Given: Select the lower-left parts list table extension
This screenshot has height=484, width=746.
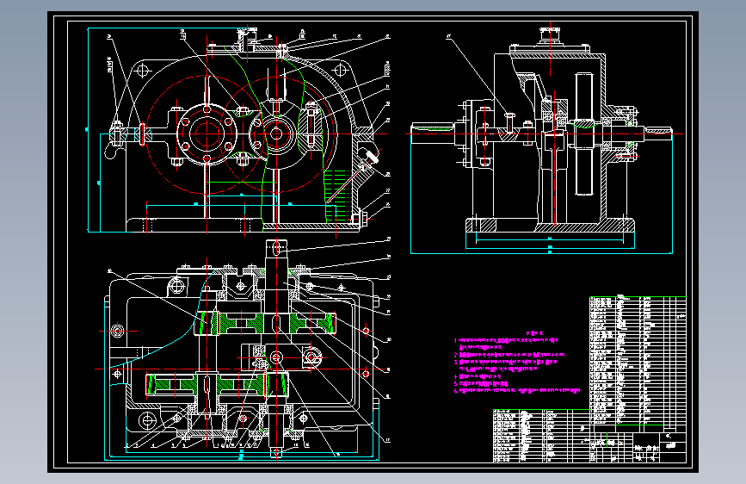Looking at the screenshot, I should [x=541, y=436].
